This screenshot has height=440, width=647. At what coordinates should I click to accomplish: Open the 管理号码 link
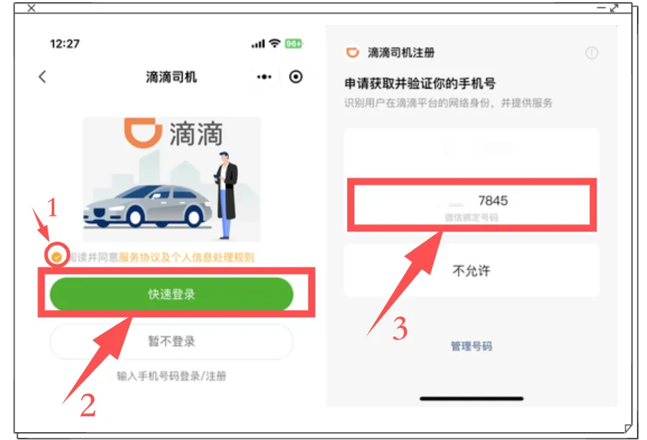pyautogui.click(x=471, y=346)
